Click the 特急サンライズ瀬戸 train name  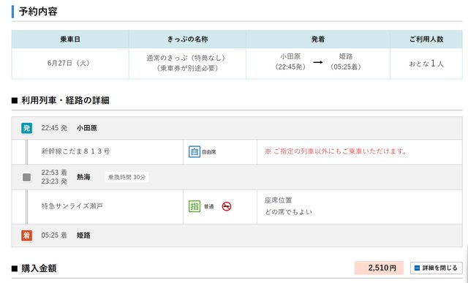[x=72, y=205]
